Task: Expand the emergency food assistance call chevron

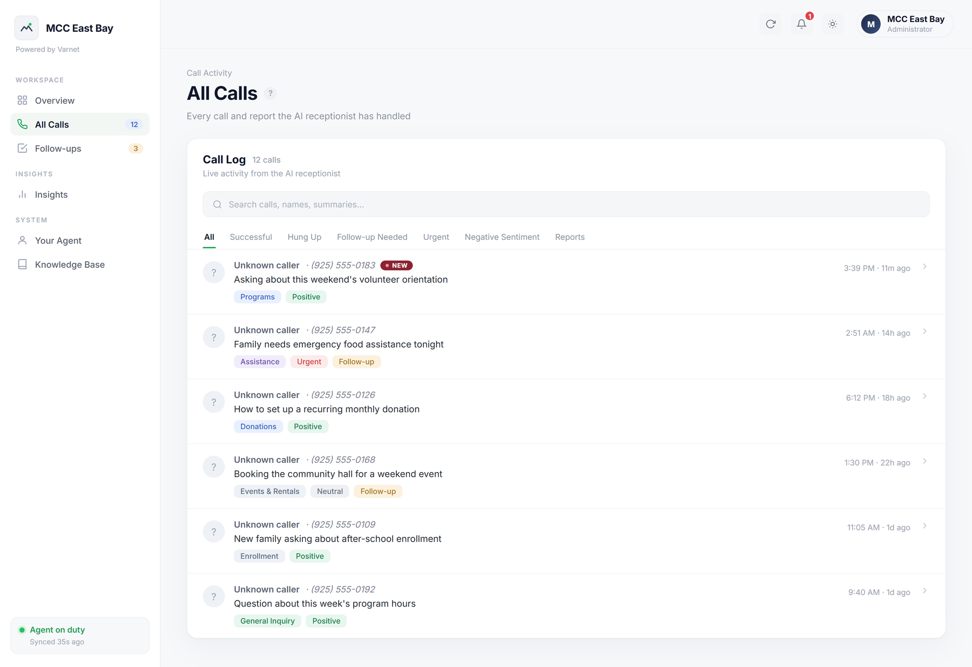Action: coord(924,332)
